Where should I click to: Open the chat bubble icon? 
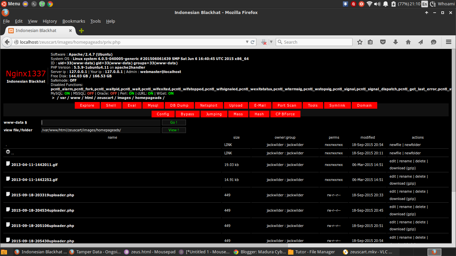[x=434, y=42]
